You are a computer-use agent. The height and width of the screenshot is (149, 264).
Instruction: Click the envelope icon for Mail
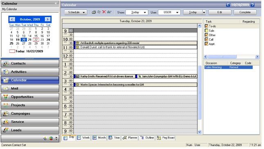pyautogui.click(x=6, y=88)
